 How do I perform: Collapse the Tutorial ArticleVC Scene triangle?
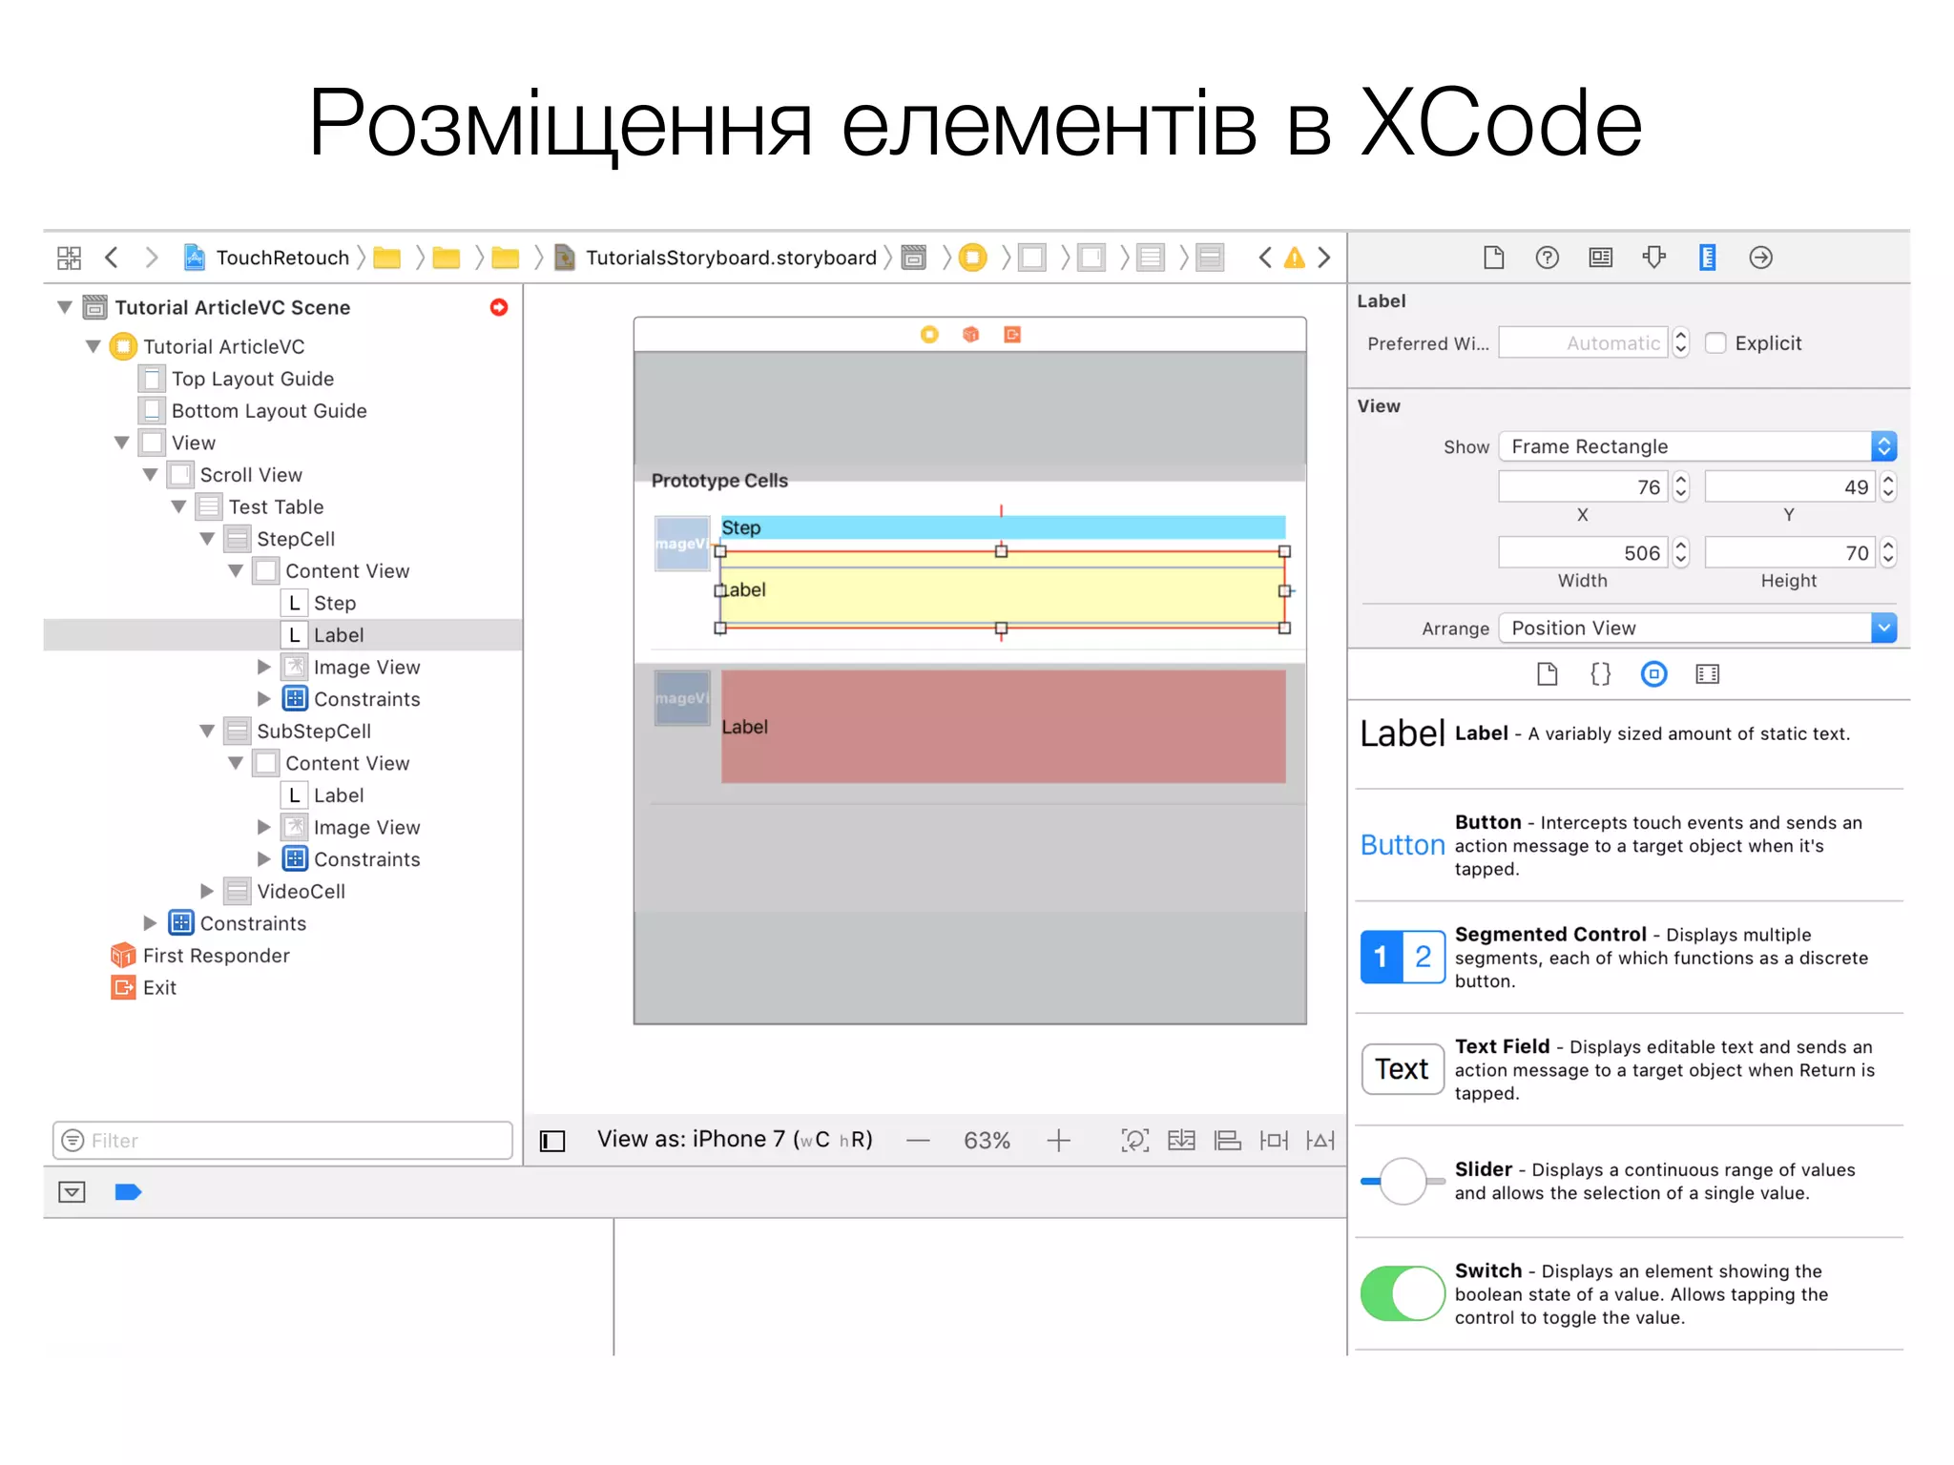point(65,307)
